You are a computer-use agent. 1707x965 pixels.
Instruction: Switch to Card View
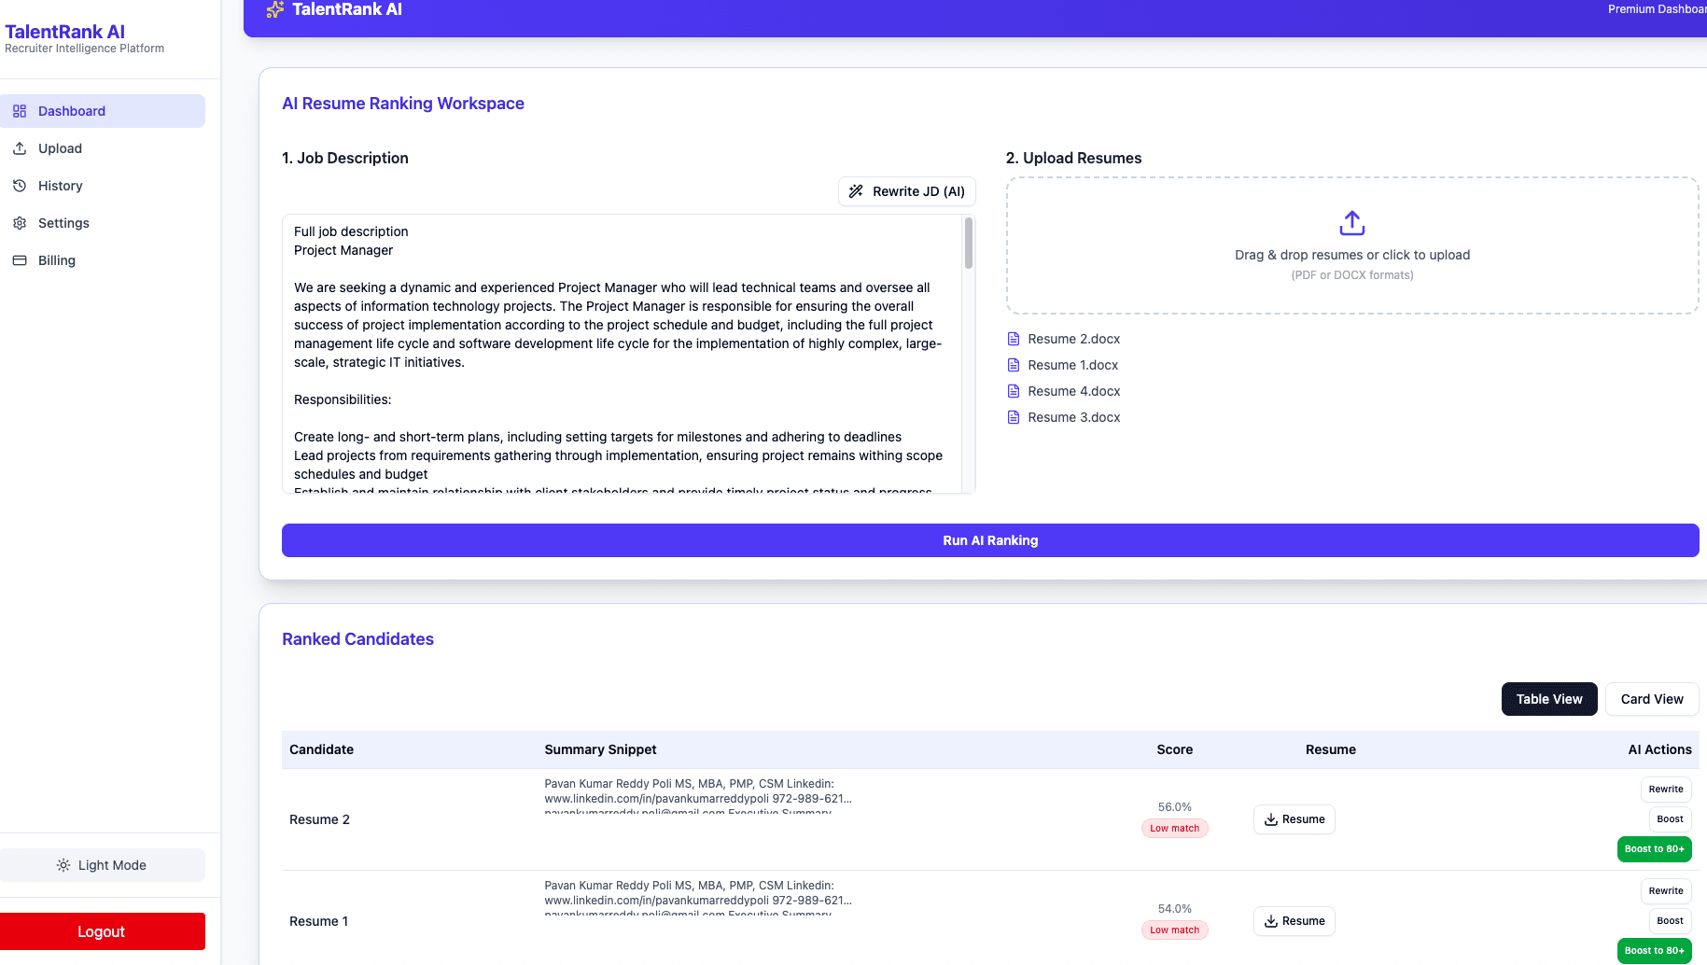tap(1651, 698)
